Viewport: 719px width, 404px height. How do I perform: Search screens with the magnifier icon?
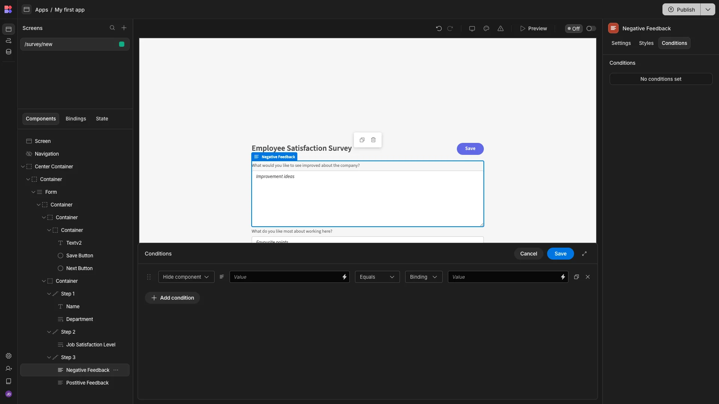coord(112,28)
